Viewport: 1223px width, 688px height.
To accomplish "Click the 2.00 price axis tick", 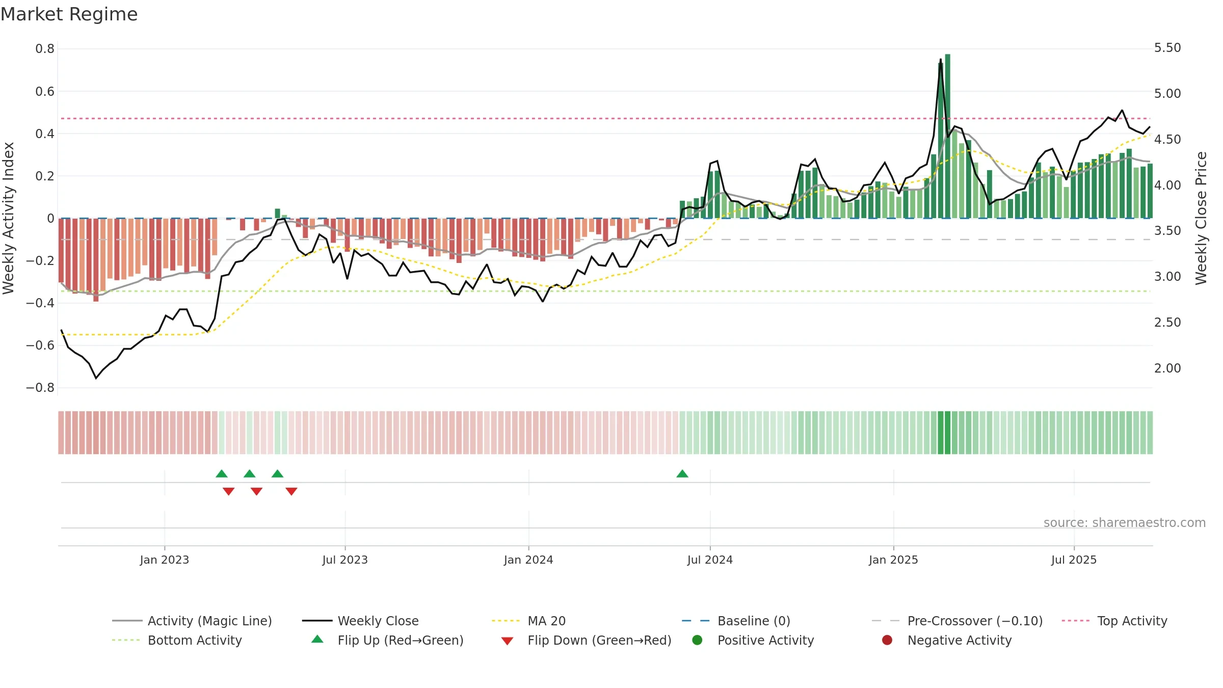I will click(x=1167, y=368).
